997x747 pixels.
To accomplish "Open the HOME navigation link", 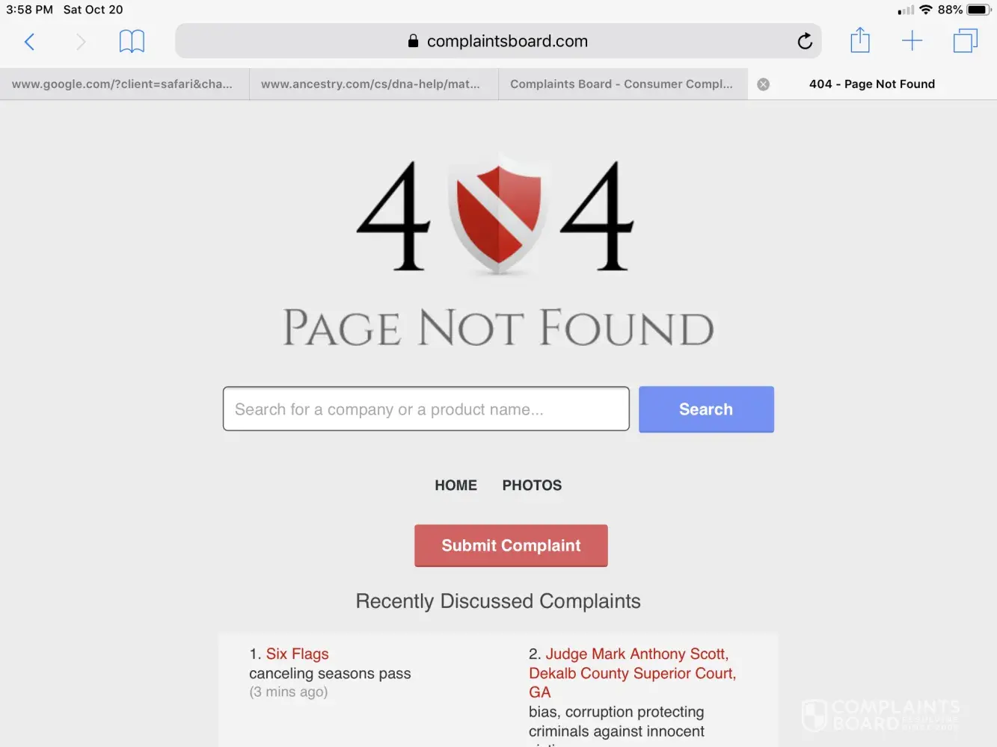I will click(455, 486).
